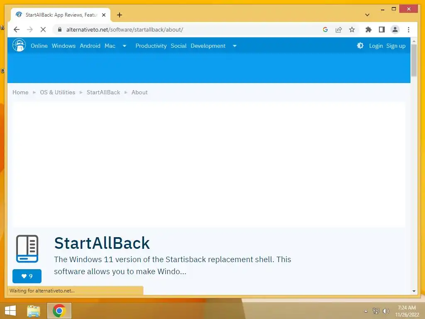
Task: Open the Windows Start button
Action: (x=10, y=311)
